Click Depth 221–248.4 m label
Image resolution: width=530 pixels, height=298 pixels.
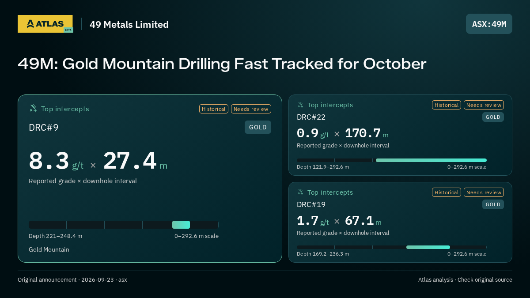point(55,236)
